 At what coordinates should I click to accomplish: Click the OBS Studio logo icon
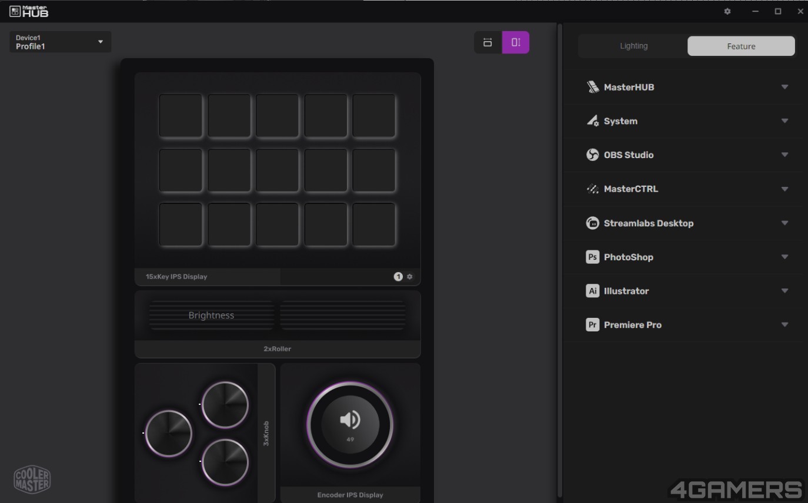[x=592, y=155]
